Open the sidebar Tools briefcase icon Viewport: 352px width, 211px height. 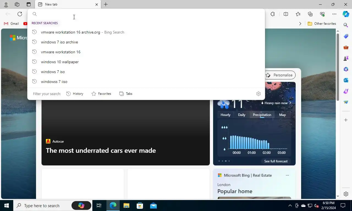346,47
